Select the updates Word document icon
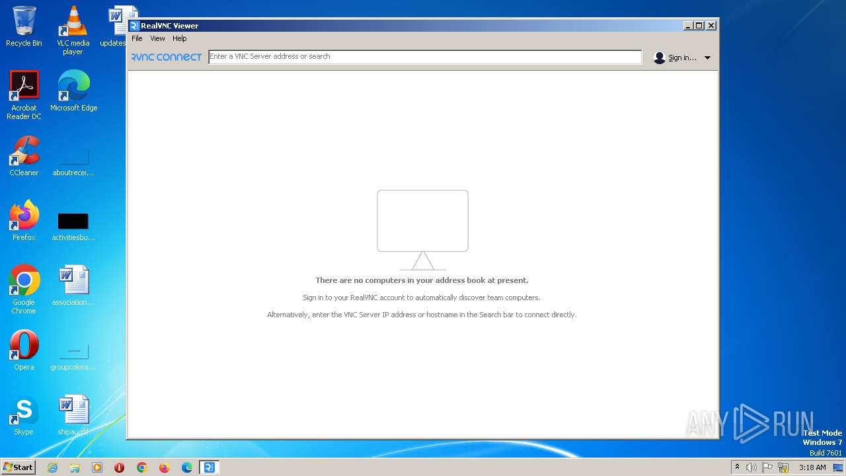This screenshot has width=846, height=476. tap(117, 26)
